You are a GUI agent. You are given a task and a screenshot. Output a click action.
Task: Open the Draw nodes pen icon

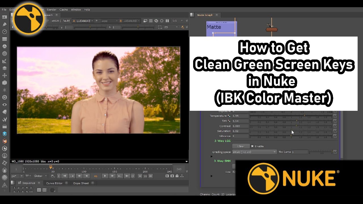[5, 24]
